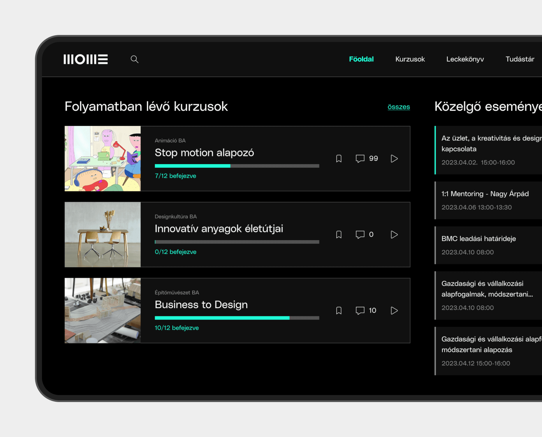The width and height of the screenshot is (542, 437).
Task: Open the Leckekönyv menu item
Action: [465, 59]
